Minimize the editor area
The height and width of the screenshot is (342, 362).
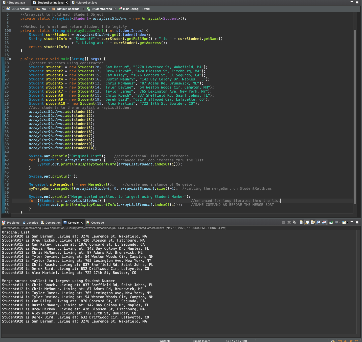(x=352, y=2)
